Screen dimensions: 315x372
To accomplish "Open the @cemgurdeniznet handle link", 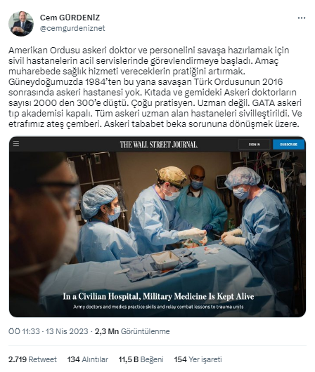I will (x=72, y=28).
